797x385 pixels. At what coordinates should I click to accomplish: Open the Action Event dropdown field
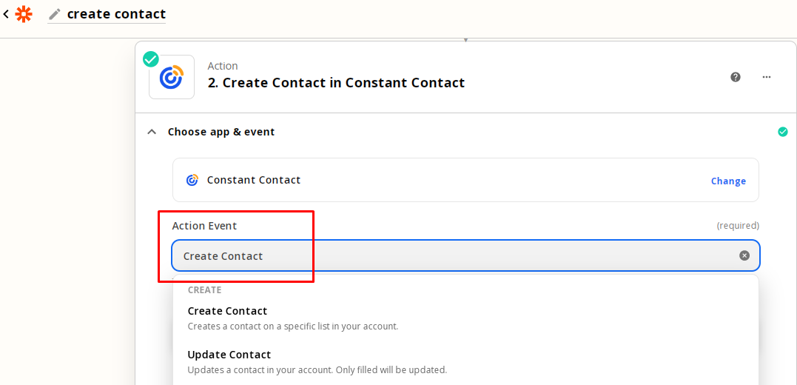459,255
